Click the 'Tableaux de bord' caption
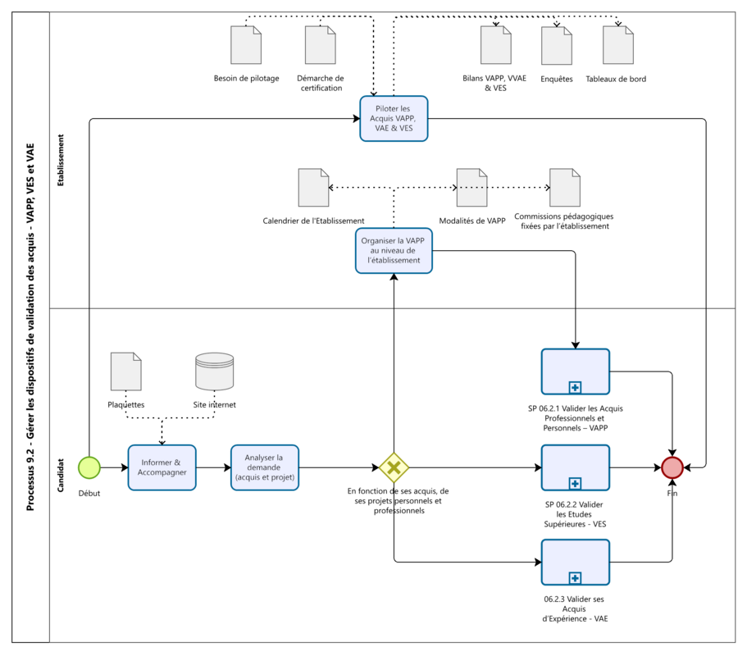Viewport: 747px width, 656px height. pyautogui.click(x=616, y=79)
